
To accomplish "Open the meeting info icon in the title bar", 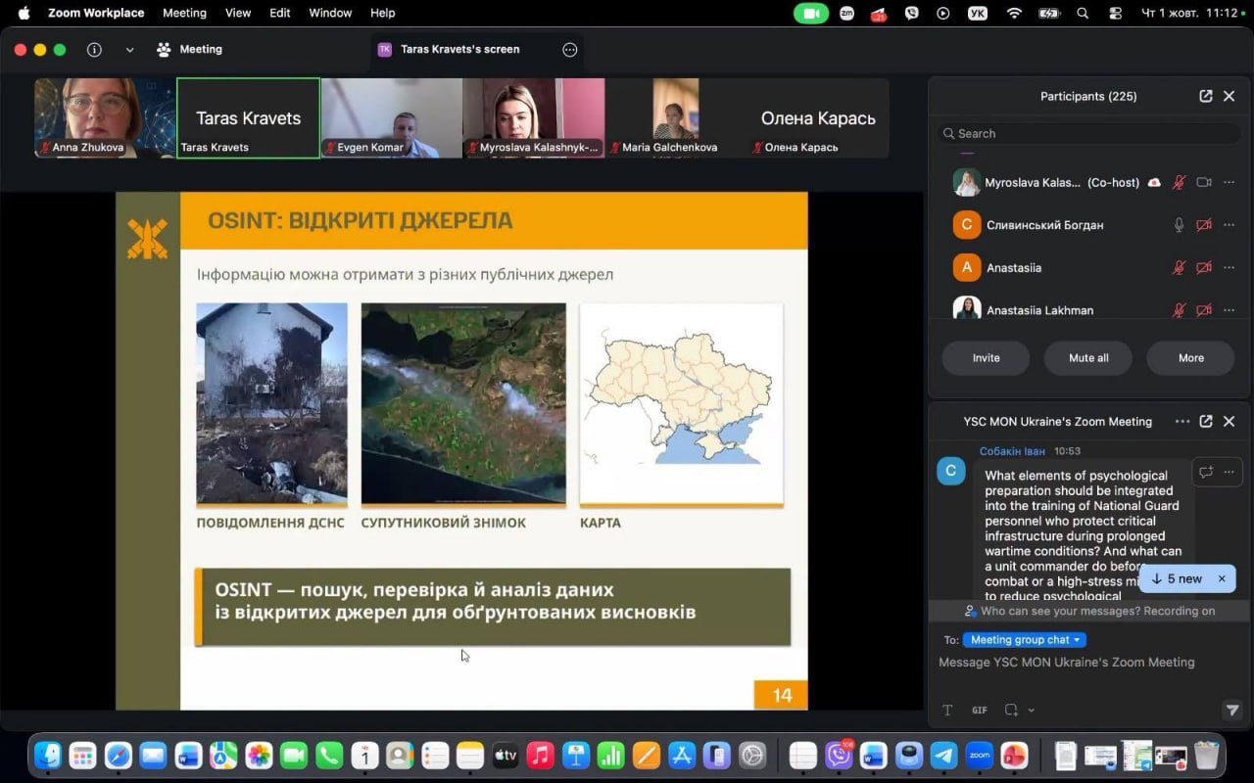I will tap(94, 49).
